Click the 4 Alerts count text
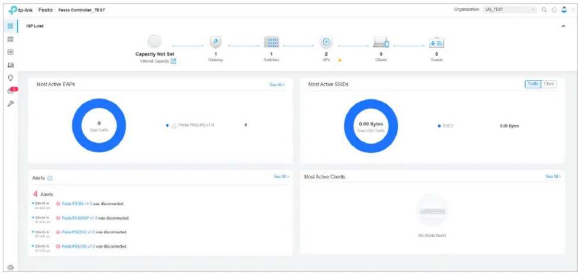This screenshot has height=273, width=578. 43,194
